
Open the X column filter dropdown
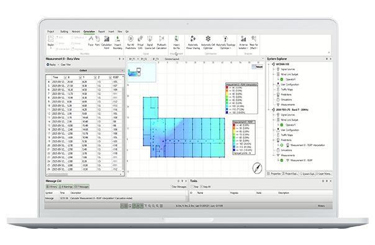pyautogui.click(x=80, y=77)
